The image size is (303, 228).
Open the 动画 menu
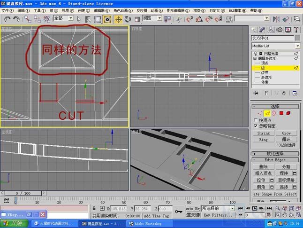157,11
